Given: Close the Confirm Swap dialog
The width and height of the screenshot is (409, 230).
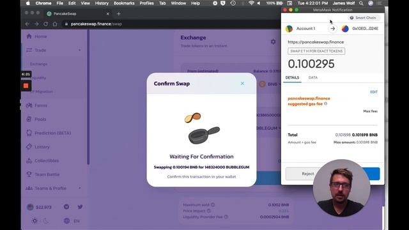Looking at the screenshot, I should 242,84.
